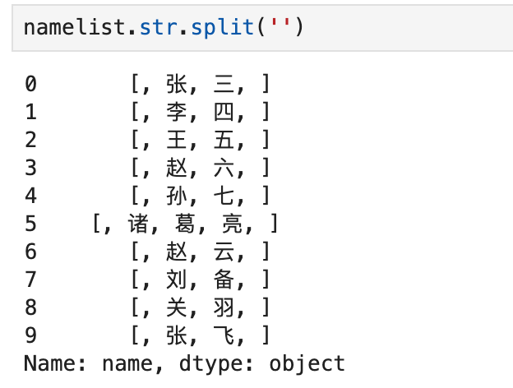The height and width of the screenshot is (388, 513).
Task: Click output row 6 with 赵, 云
Action: click(x=147, y=252)
